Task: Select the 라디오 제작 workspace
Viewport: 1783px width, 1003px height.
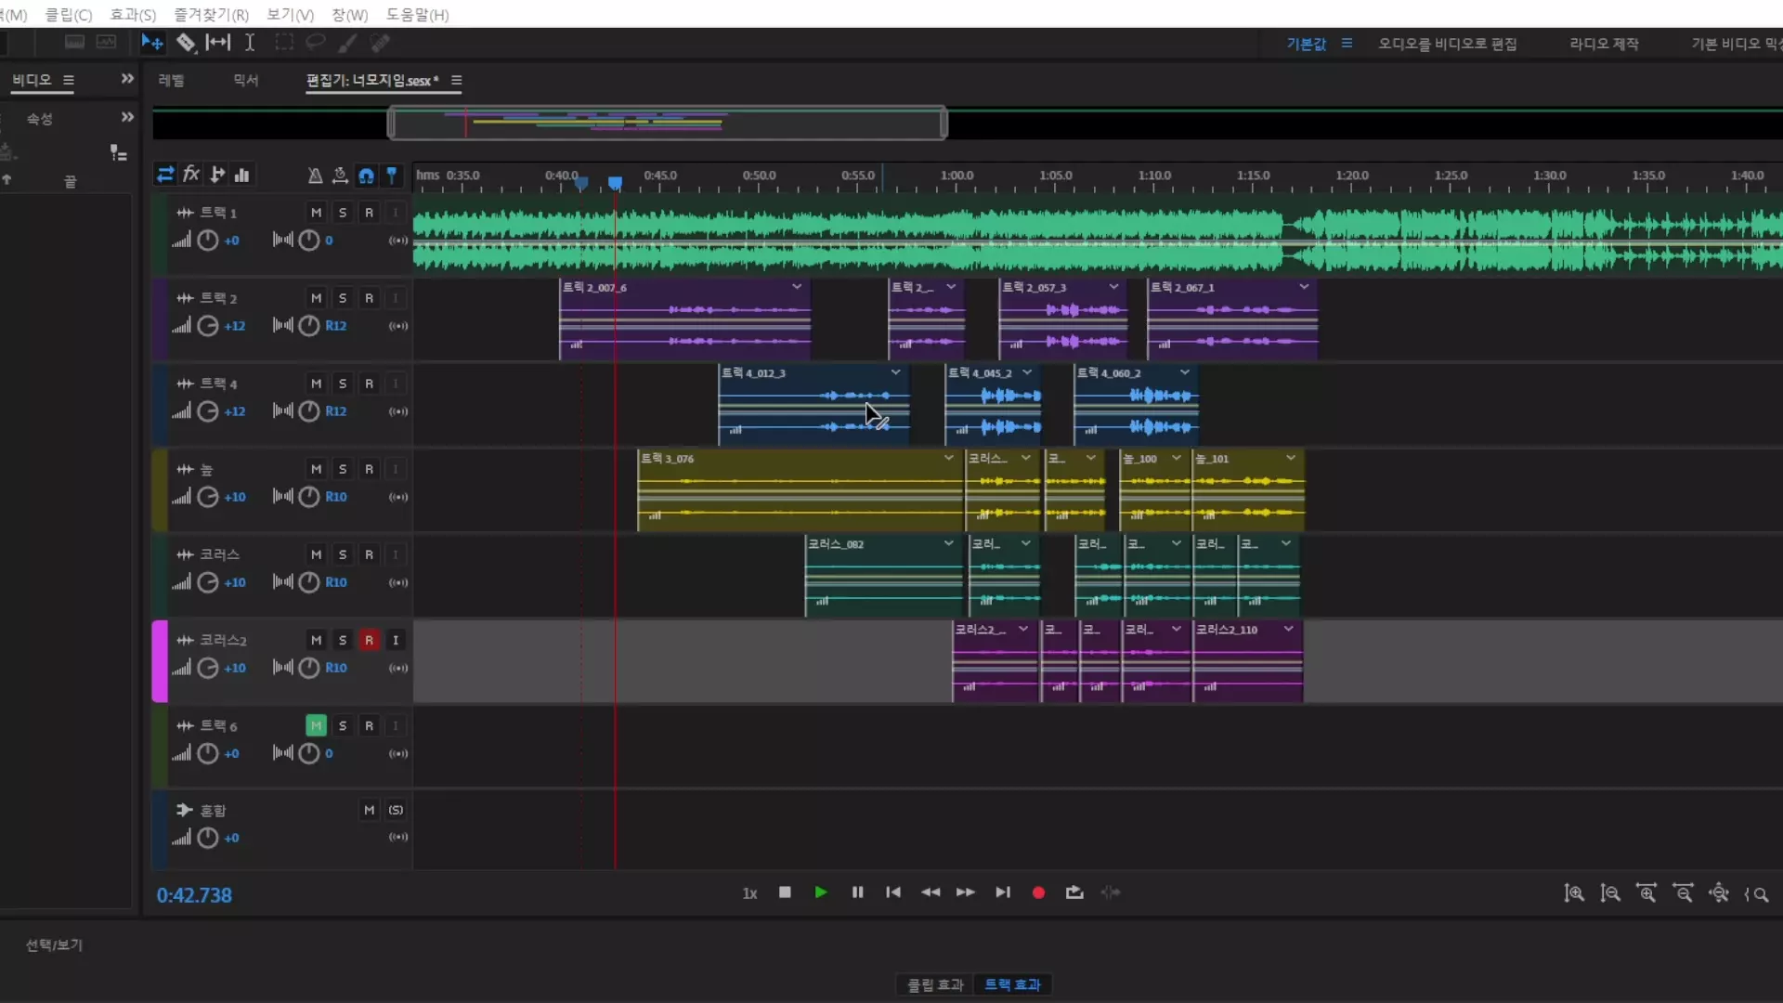Action: (x=1604, y=44)
